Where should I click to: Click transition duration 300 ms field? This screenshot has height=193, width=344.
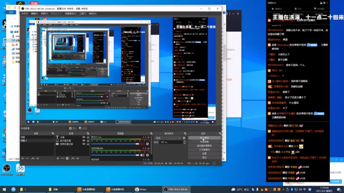(x=171, y=142)
